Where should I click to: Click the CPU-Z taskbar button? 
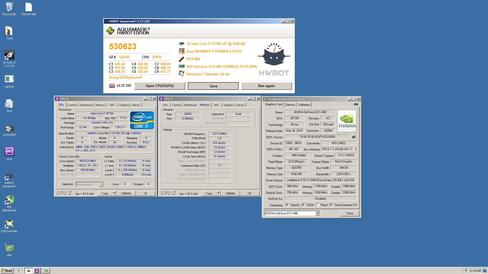point(37,271)
